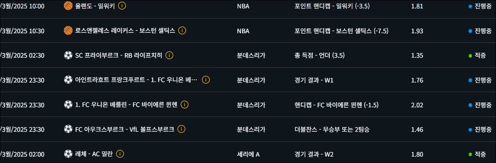Open info icon for 레이커스 - 보스턴 셀틱스 match
The image size is (496, 163).
[182, 30]
